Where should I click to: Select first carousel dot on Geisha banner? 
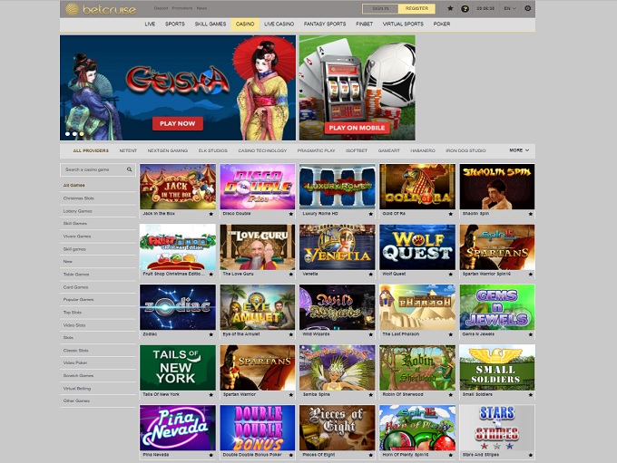tap(67, 133)
